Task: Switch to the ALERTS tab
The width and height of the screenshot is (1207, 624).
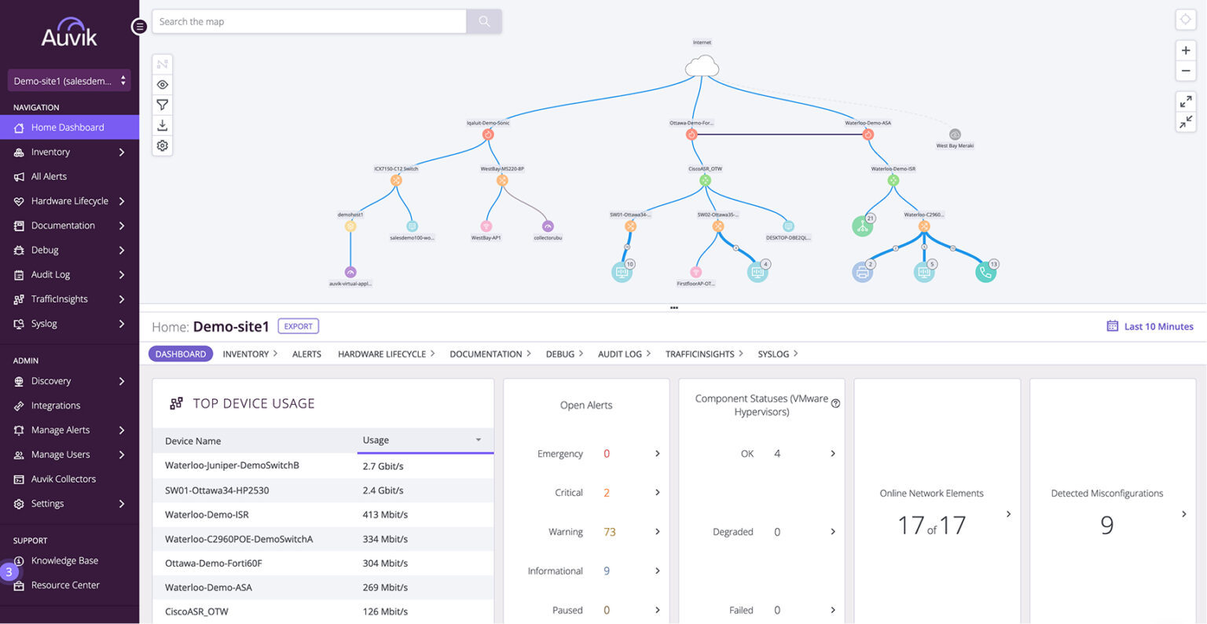Action: click(x=306, y=354)
